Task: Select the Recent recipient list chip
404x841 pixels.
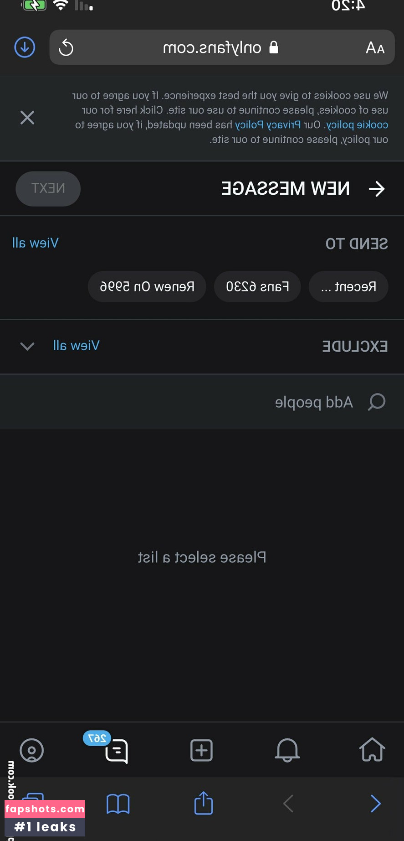Action: (x=348, y=286)
